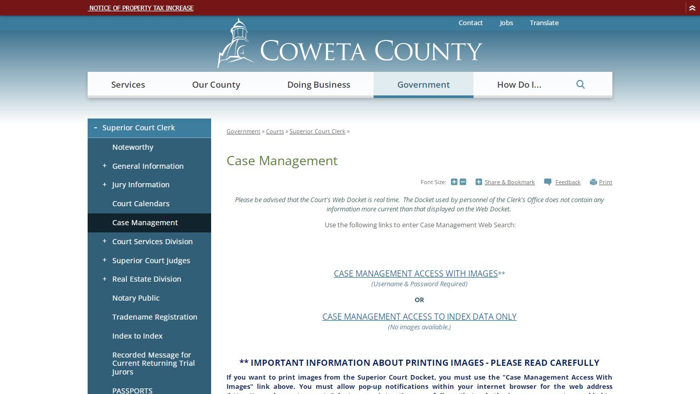The image size is (700, 394).
Task: Open the site search magnifier icon
Action: tap(580, 84)
